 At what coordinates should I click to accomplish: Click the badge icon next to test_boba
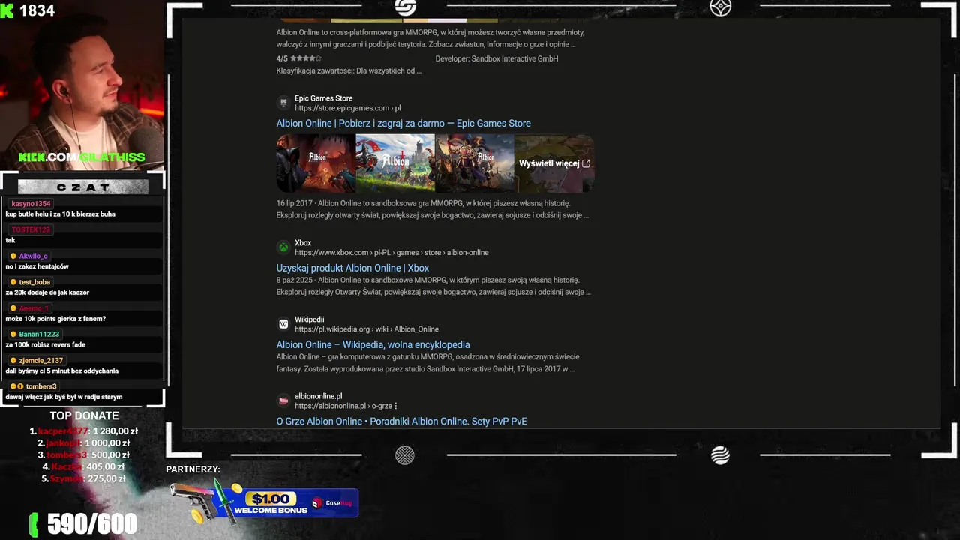13,282
